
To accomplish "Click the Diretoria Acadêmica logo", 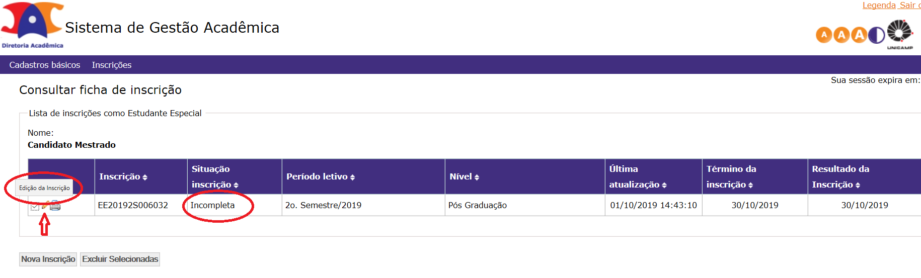I will (x=32, y=25).
